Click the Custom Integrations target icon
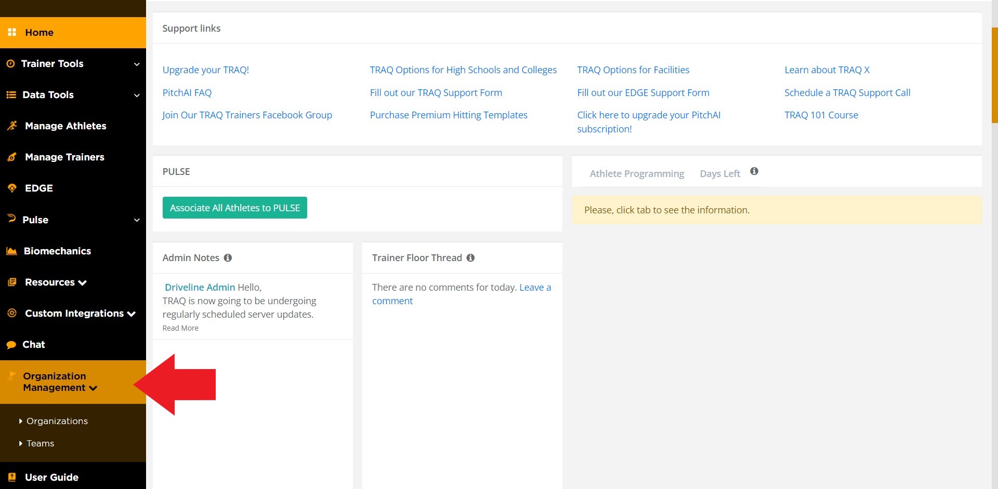998x489 pixels. (12, 313)
